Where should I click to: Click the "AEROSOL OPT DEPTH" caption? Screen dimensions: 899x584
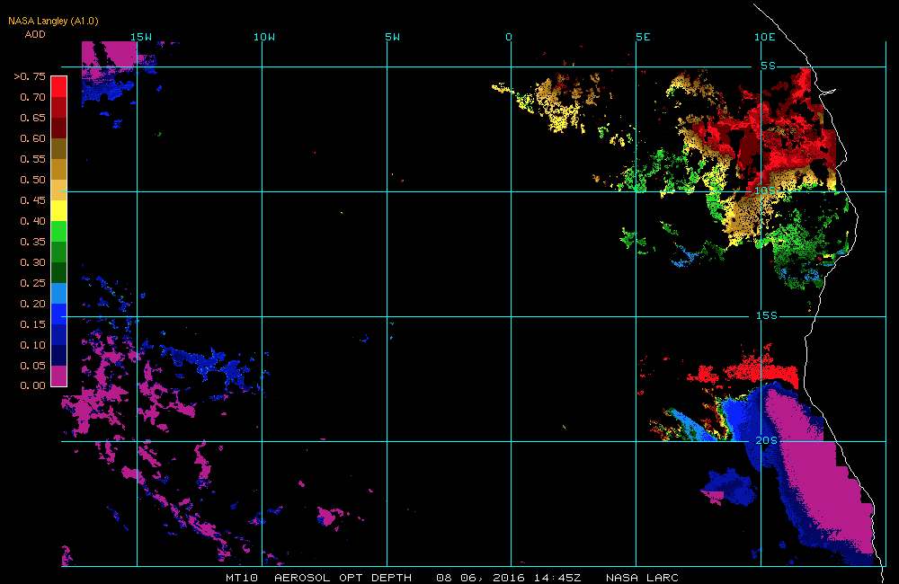click(x=343, y=578)
